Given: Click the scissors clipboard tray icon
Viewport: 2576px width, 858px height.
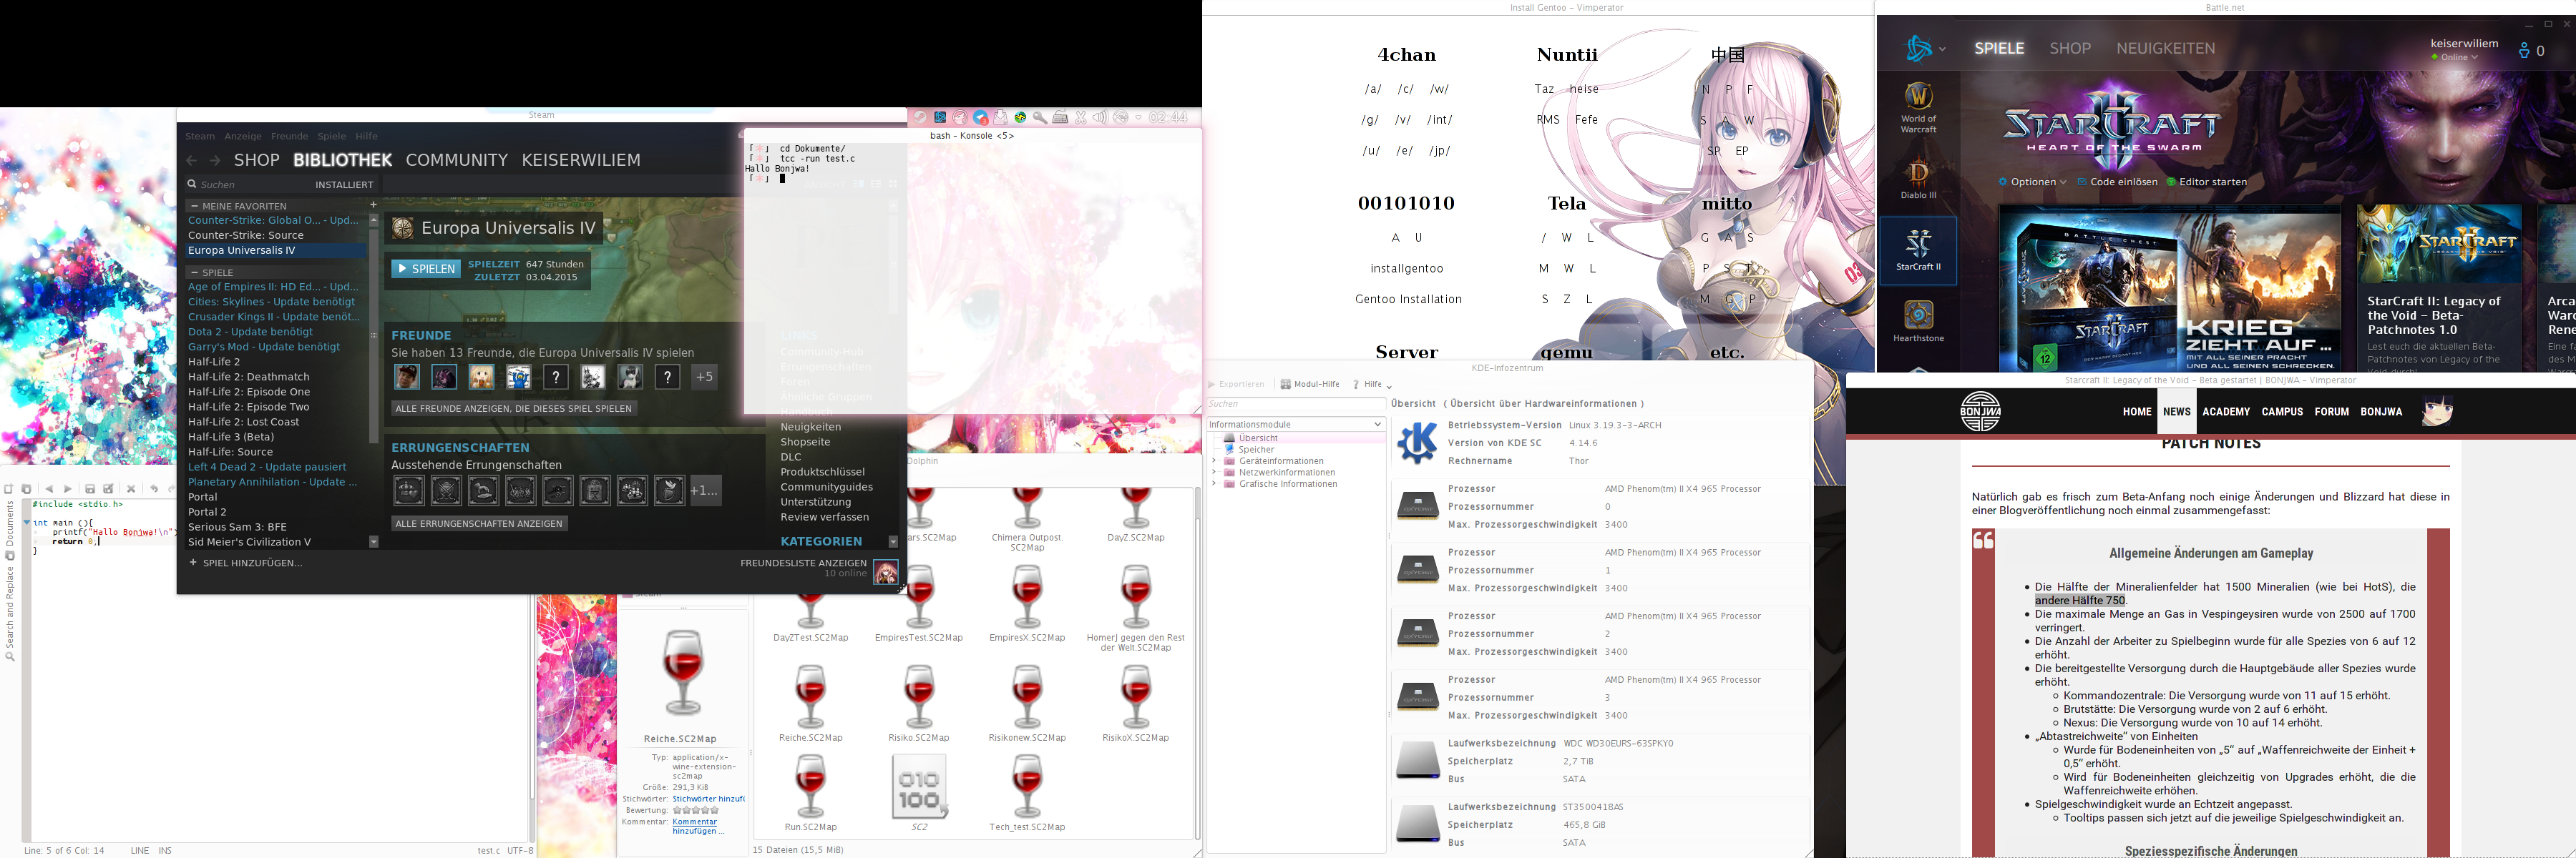Looking at the screenshot, I should [x=1081, y=118].
